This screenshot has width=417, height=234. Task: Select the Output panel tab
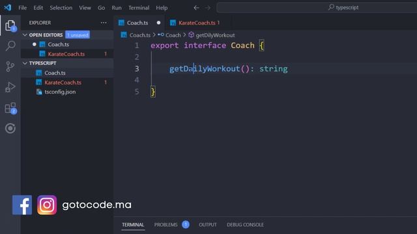pos(208,225)
